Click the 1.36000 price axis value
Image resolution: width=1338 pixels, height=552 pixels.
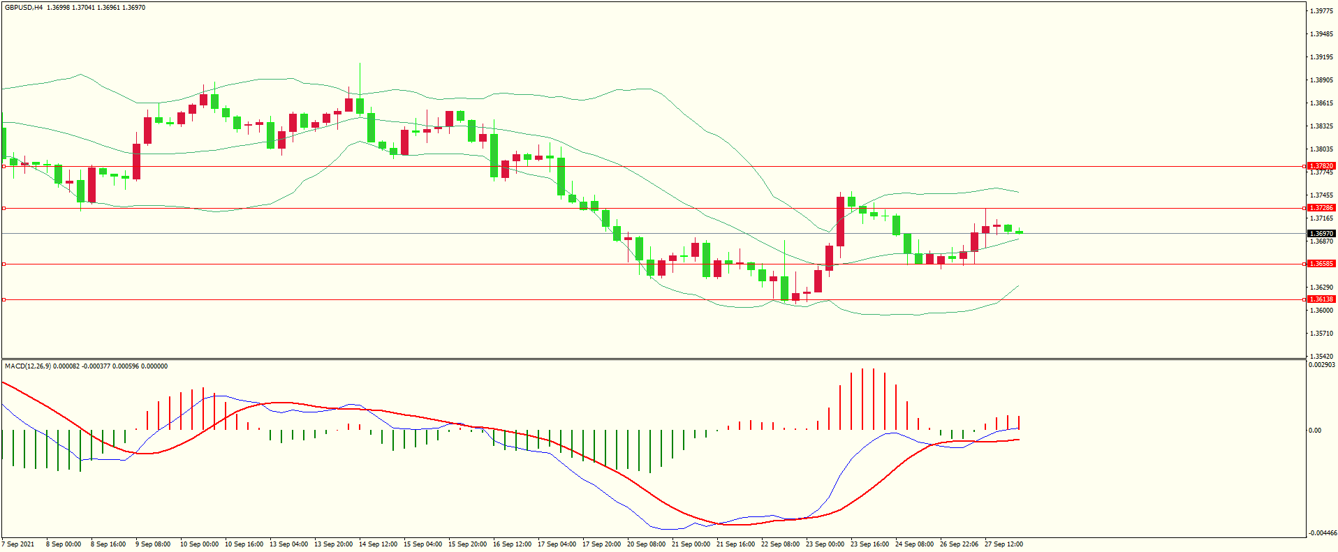tap(1322, 311)
